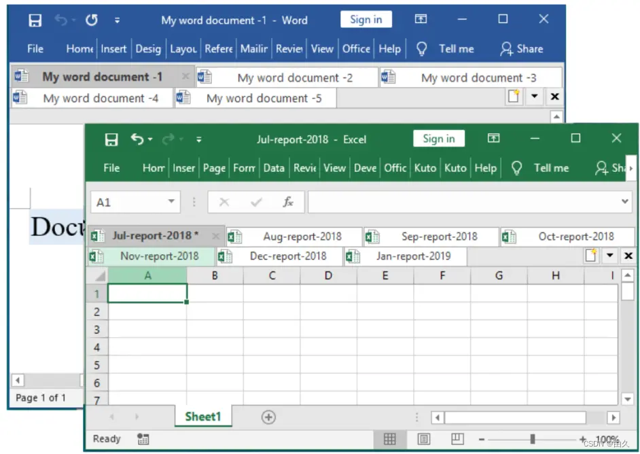Switch to Dec-report-2018 workbook tab

tap(280, 256)
